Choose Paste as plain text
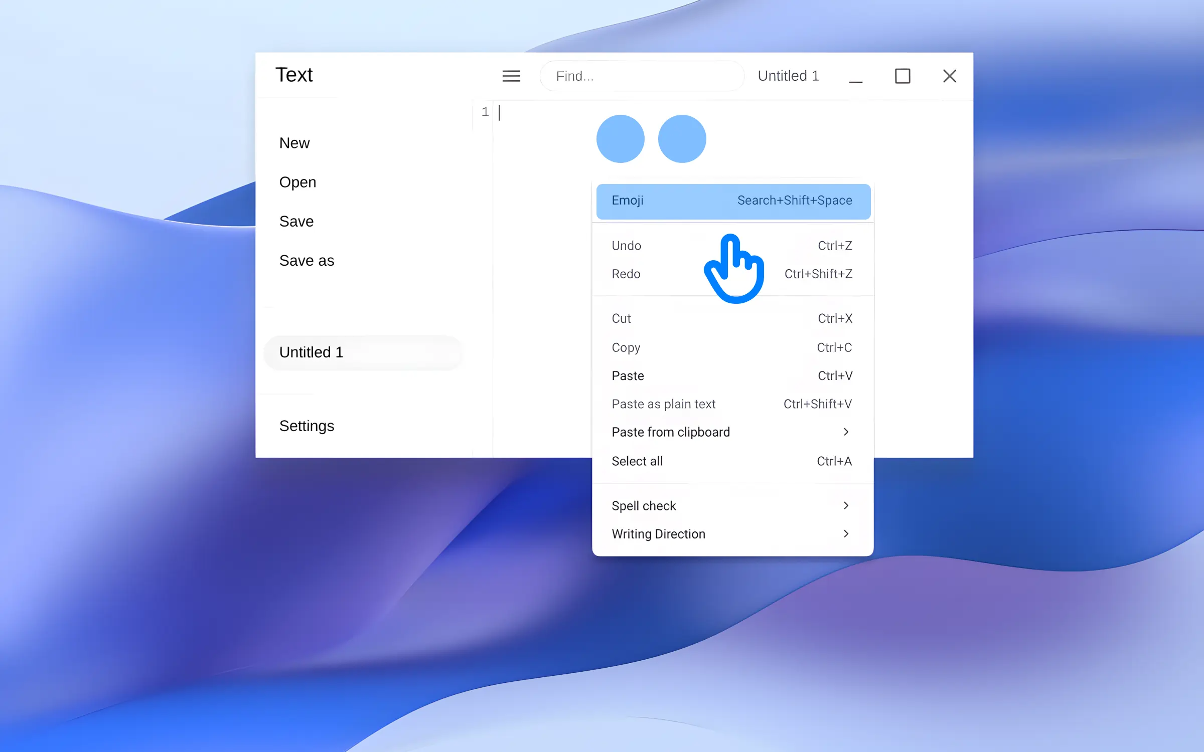The height and width of the screenshot is (752, 1204). point(732,404)
